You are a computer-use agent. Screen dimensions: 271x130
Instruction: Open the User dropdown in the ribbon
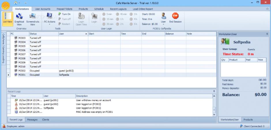(163, 19)
